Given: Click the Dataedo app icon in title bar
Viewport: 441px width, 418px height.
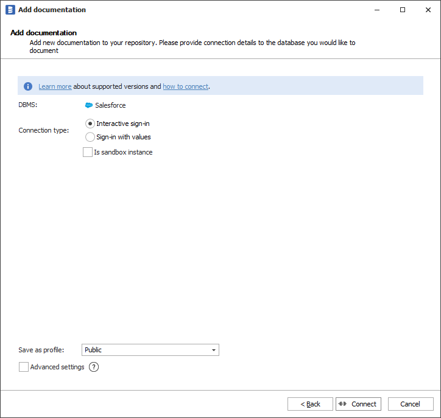Looking at the screenshot, I should (10, 10).
